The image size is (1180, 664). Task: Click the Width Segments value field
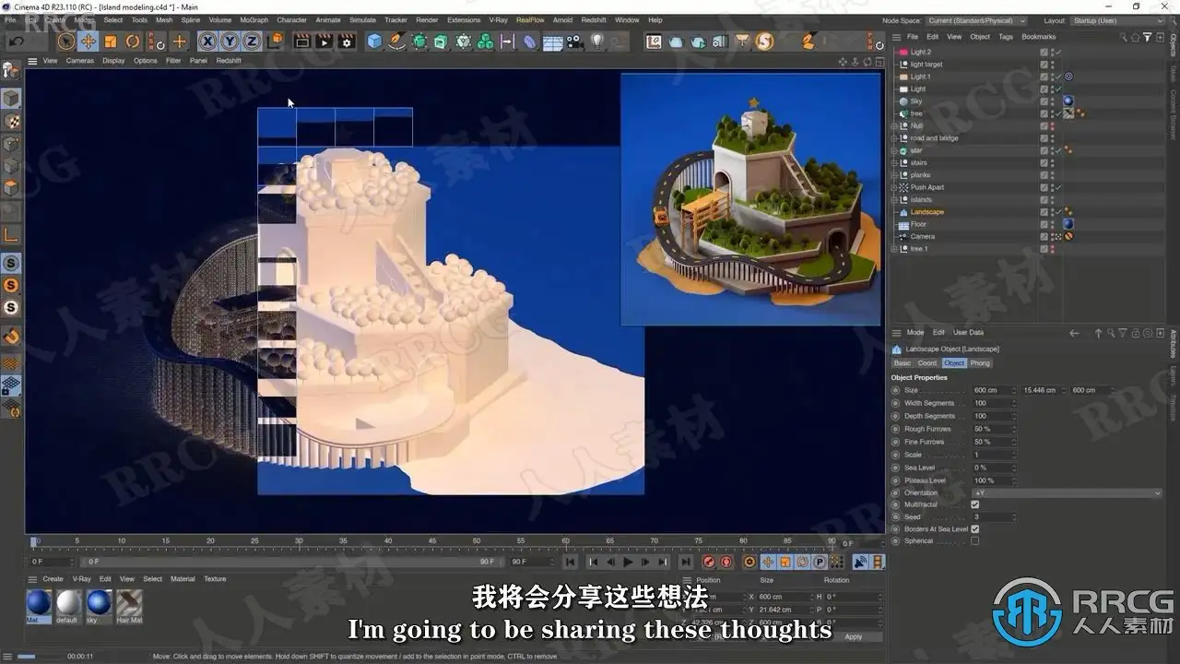point(994,403)
